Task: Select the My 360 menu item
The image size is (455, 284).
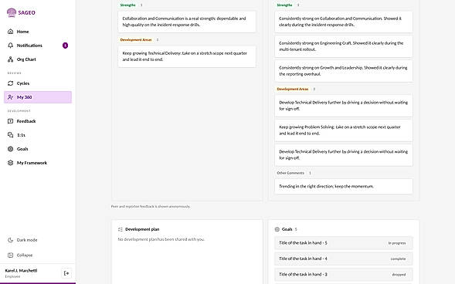Action: click(38, 97)
